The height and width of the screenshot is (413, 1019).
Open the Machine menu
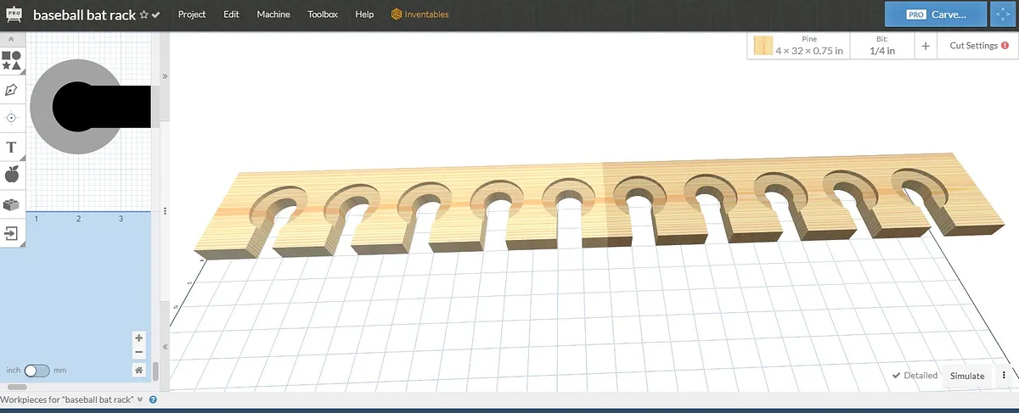(x=273, y=14)
